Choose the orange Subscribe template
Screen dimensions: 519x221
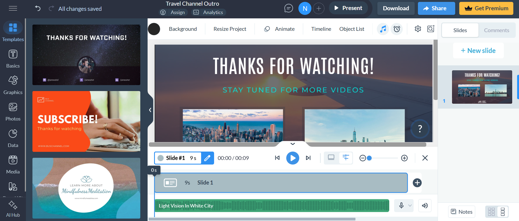point(86,121)
